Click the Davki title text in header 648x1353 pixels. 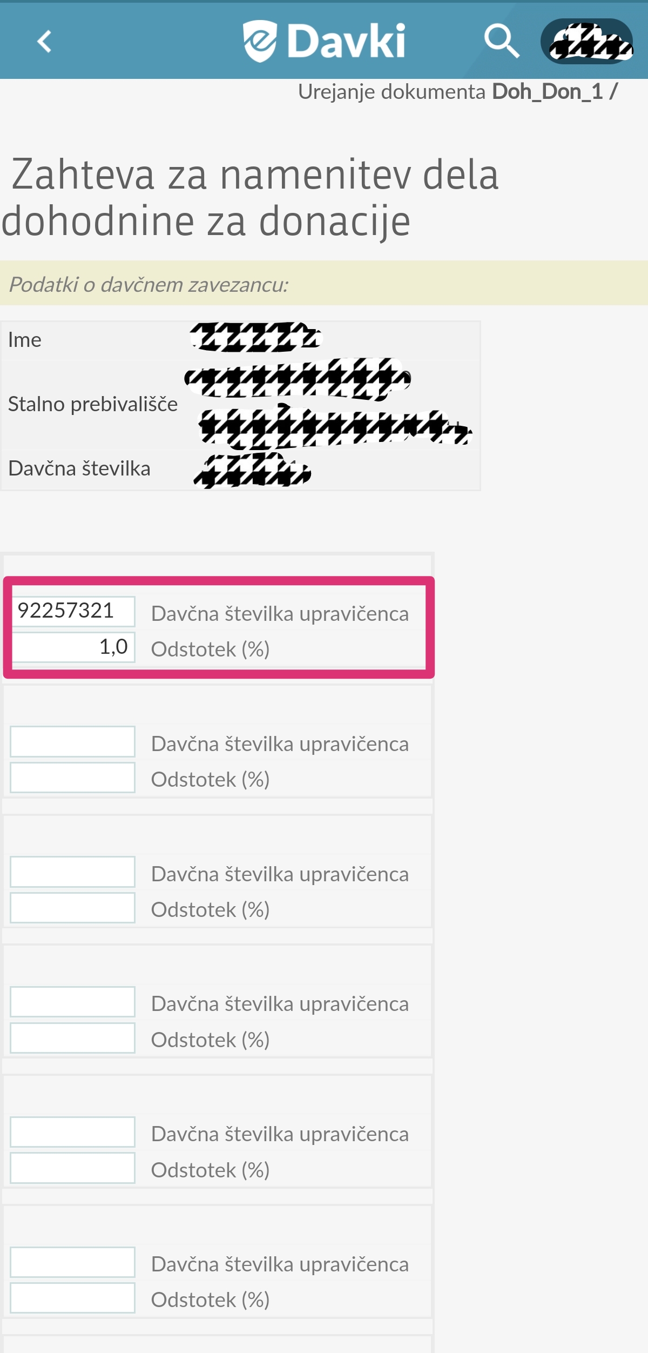click(346, 41)
